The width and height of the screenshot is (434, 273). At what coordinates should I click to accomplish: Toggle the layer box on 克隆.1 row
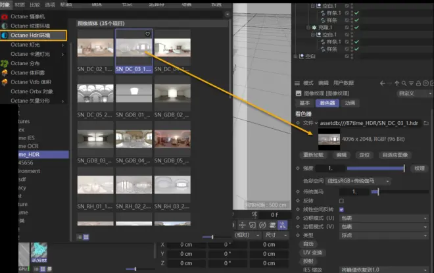click(347, 28)
